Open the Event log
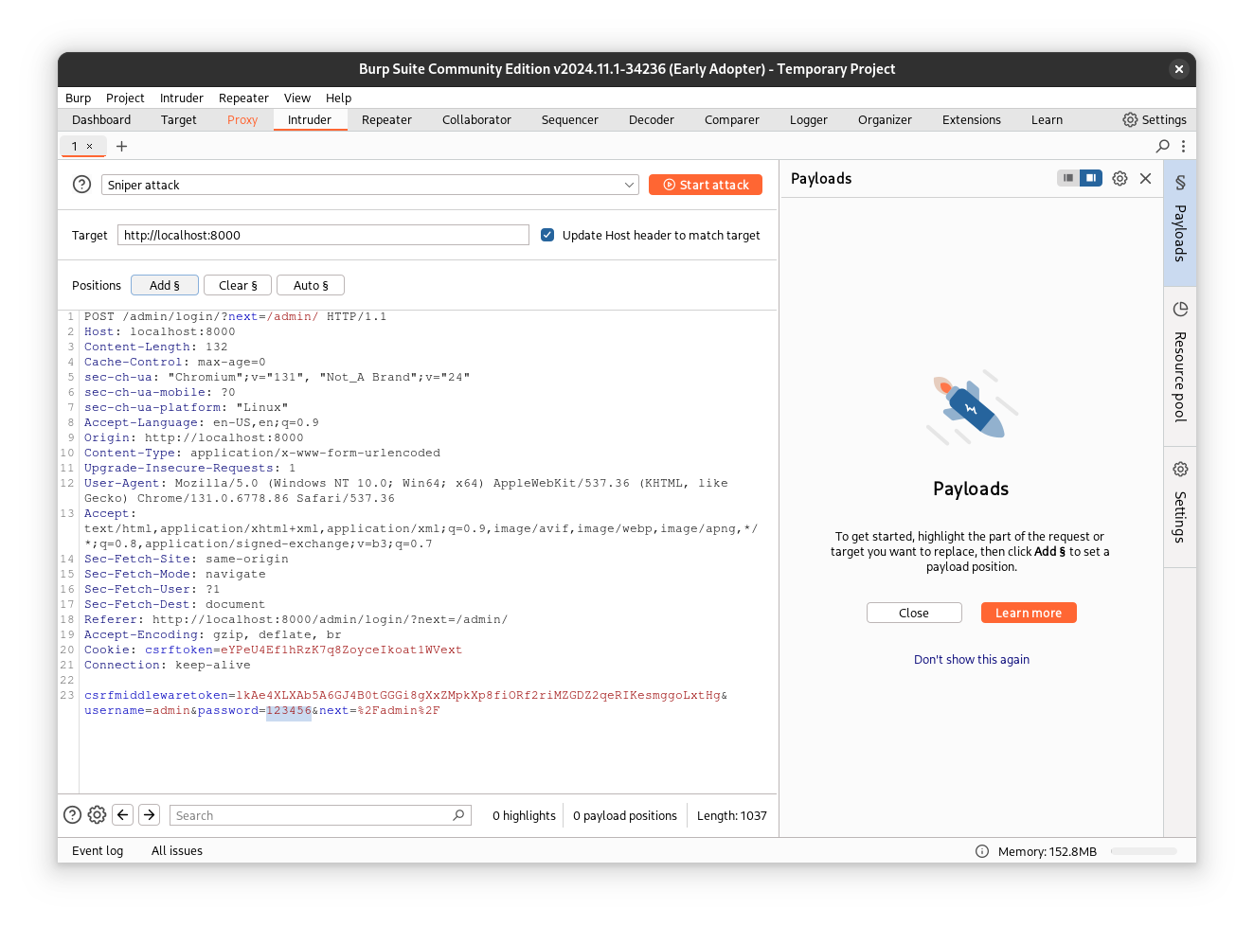The width and height of the screenshot is (1254, 926). [x=98, y=851]
